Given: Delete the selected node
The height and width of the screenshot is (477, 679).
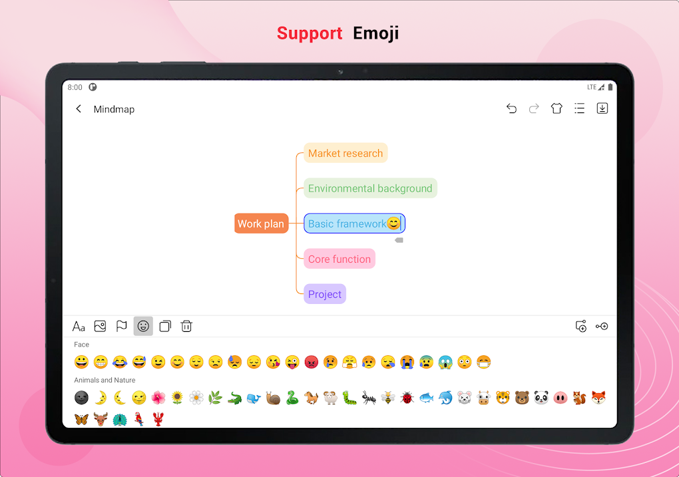Looking at the screenshot, I should pos(186,326).
